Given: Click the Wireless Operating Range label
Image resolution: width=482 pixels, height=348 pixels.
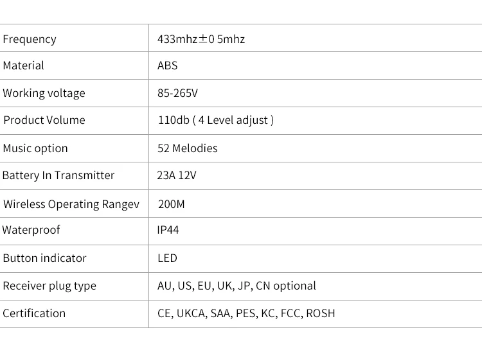Looking at the screenshot, I should point(71,204).
